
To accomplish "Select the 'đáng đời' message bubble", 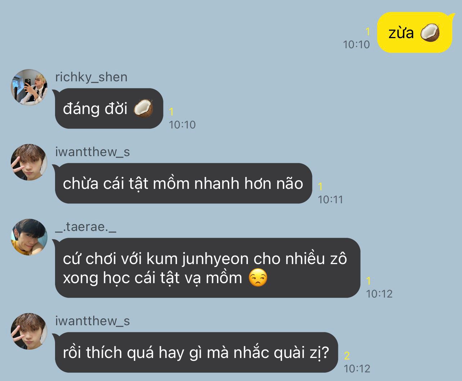I will point(109,108).
